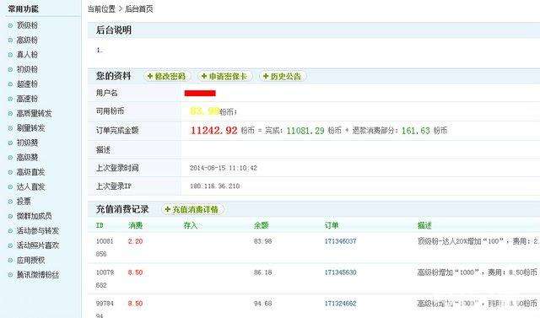Click the red 2.20 consumption amount

135,241
